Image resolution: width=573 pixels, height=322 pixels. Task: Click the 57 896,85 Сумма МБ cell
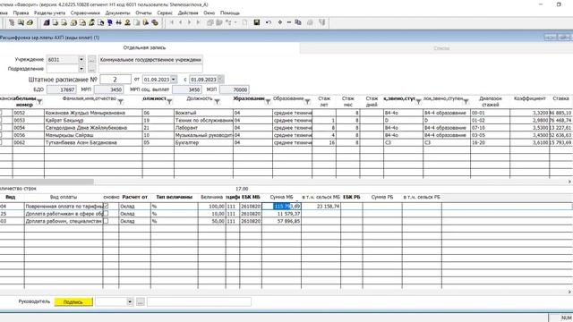pos(281,221)
